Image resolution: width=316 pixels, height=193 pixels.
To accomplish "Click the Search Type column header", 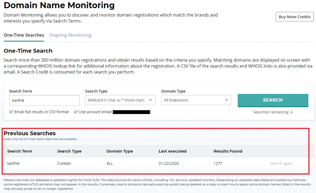I will [x=69, y=151].
